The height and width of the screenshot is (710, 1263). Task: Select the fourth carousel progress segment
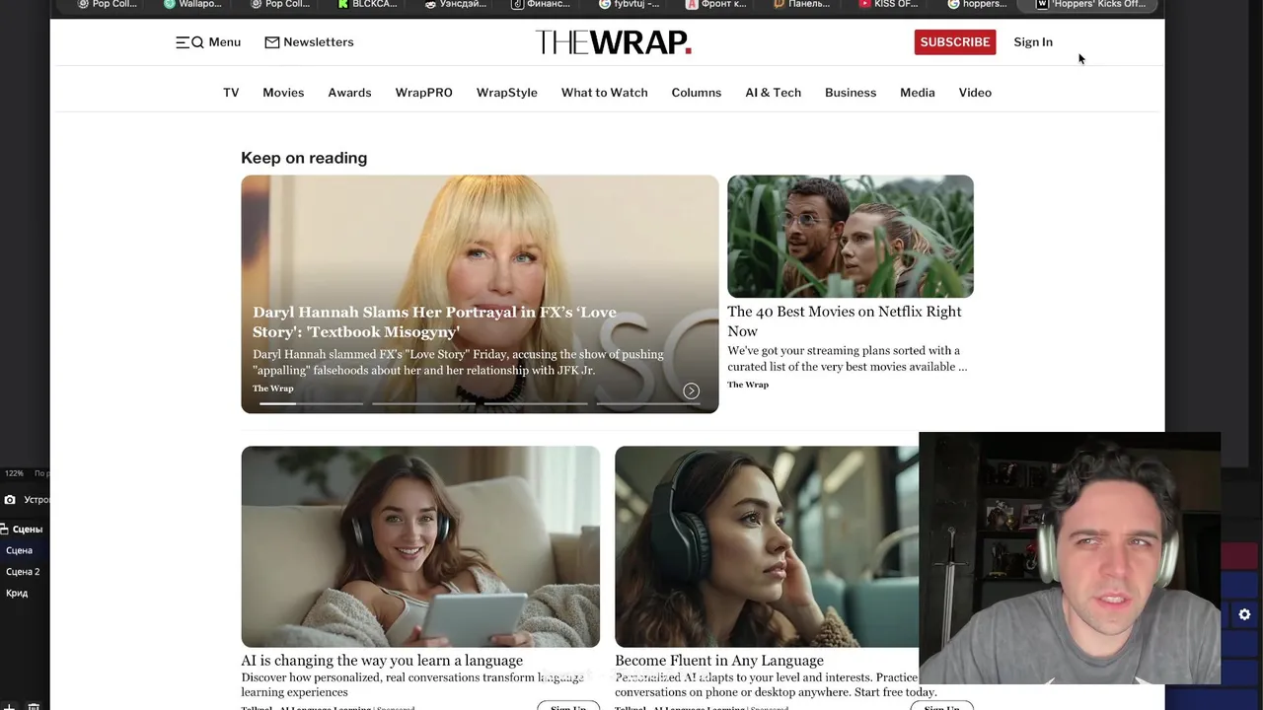tap(648, 403)
